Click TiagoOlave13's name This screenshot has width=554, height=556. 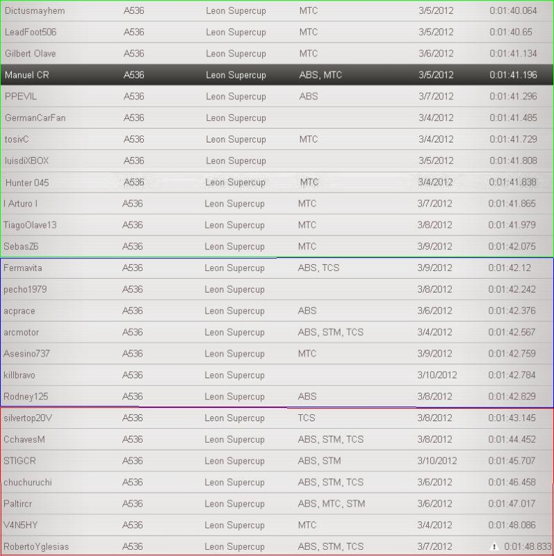(x=30, y=225)
